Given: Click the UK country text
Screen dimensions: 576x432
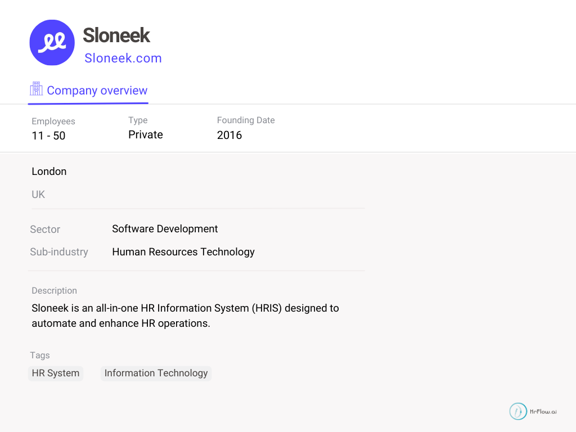Looking at the screenshot, I should 38,195.
